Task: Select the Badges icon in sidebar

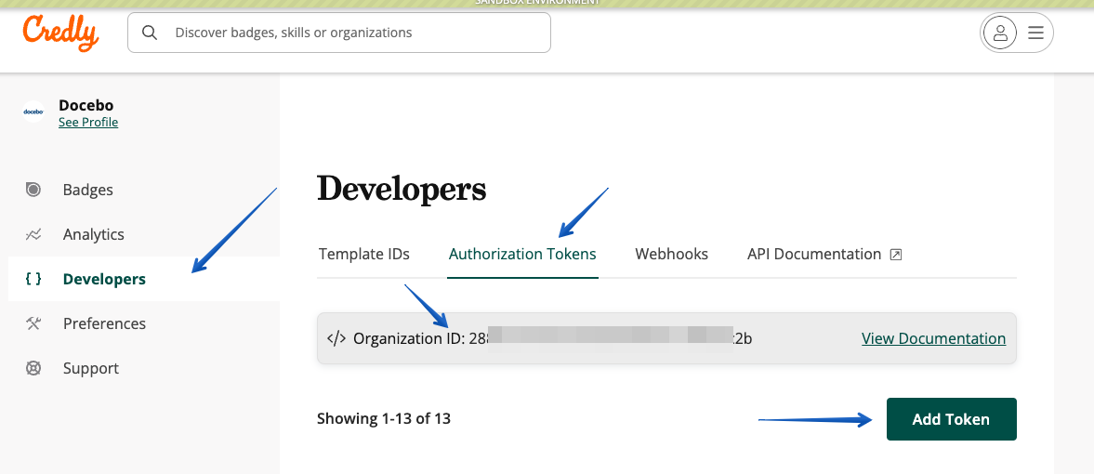Action: (33, 190)
